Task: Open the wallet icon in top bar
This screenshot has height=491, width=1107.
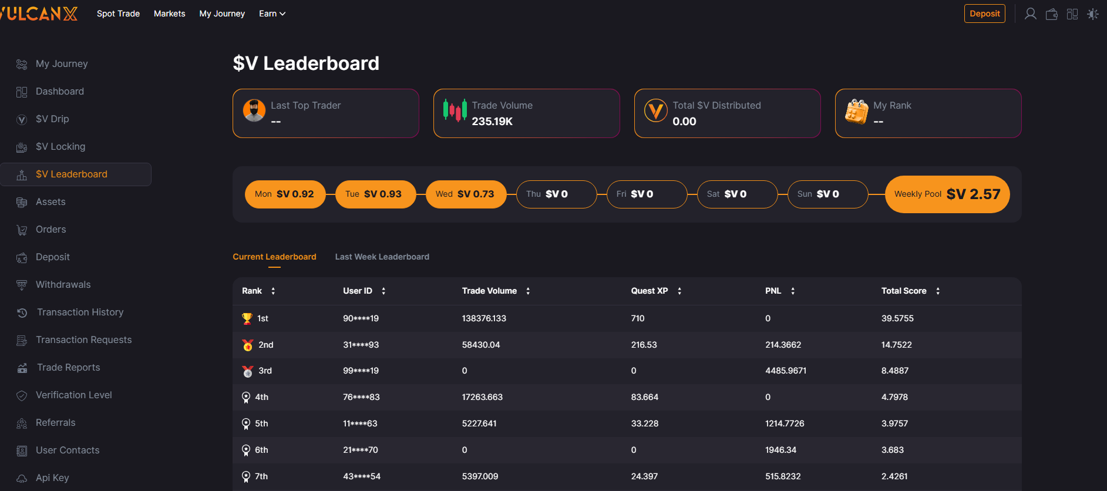Action: click(1051, 14)
